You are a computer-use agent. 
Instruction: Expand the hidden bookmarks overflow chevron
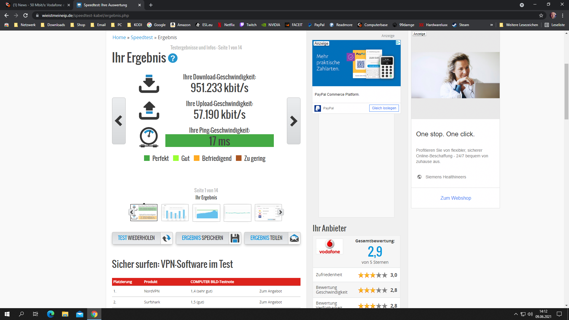pyautogui.click(x=492, y=25)
